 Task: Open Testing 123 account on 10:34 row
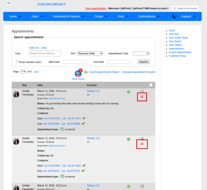[x=93, y=138]
